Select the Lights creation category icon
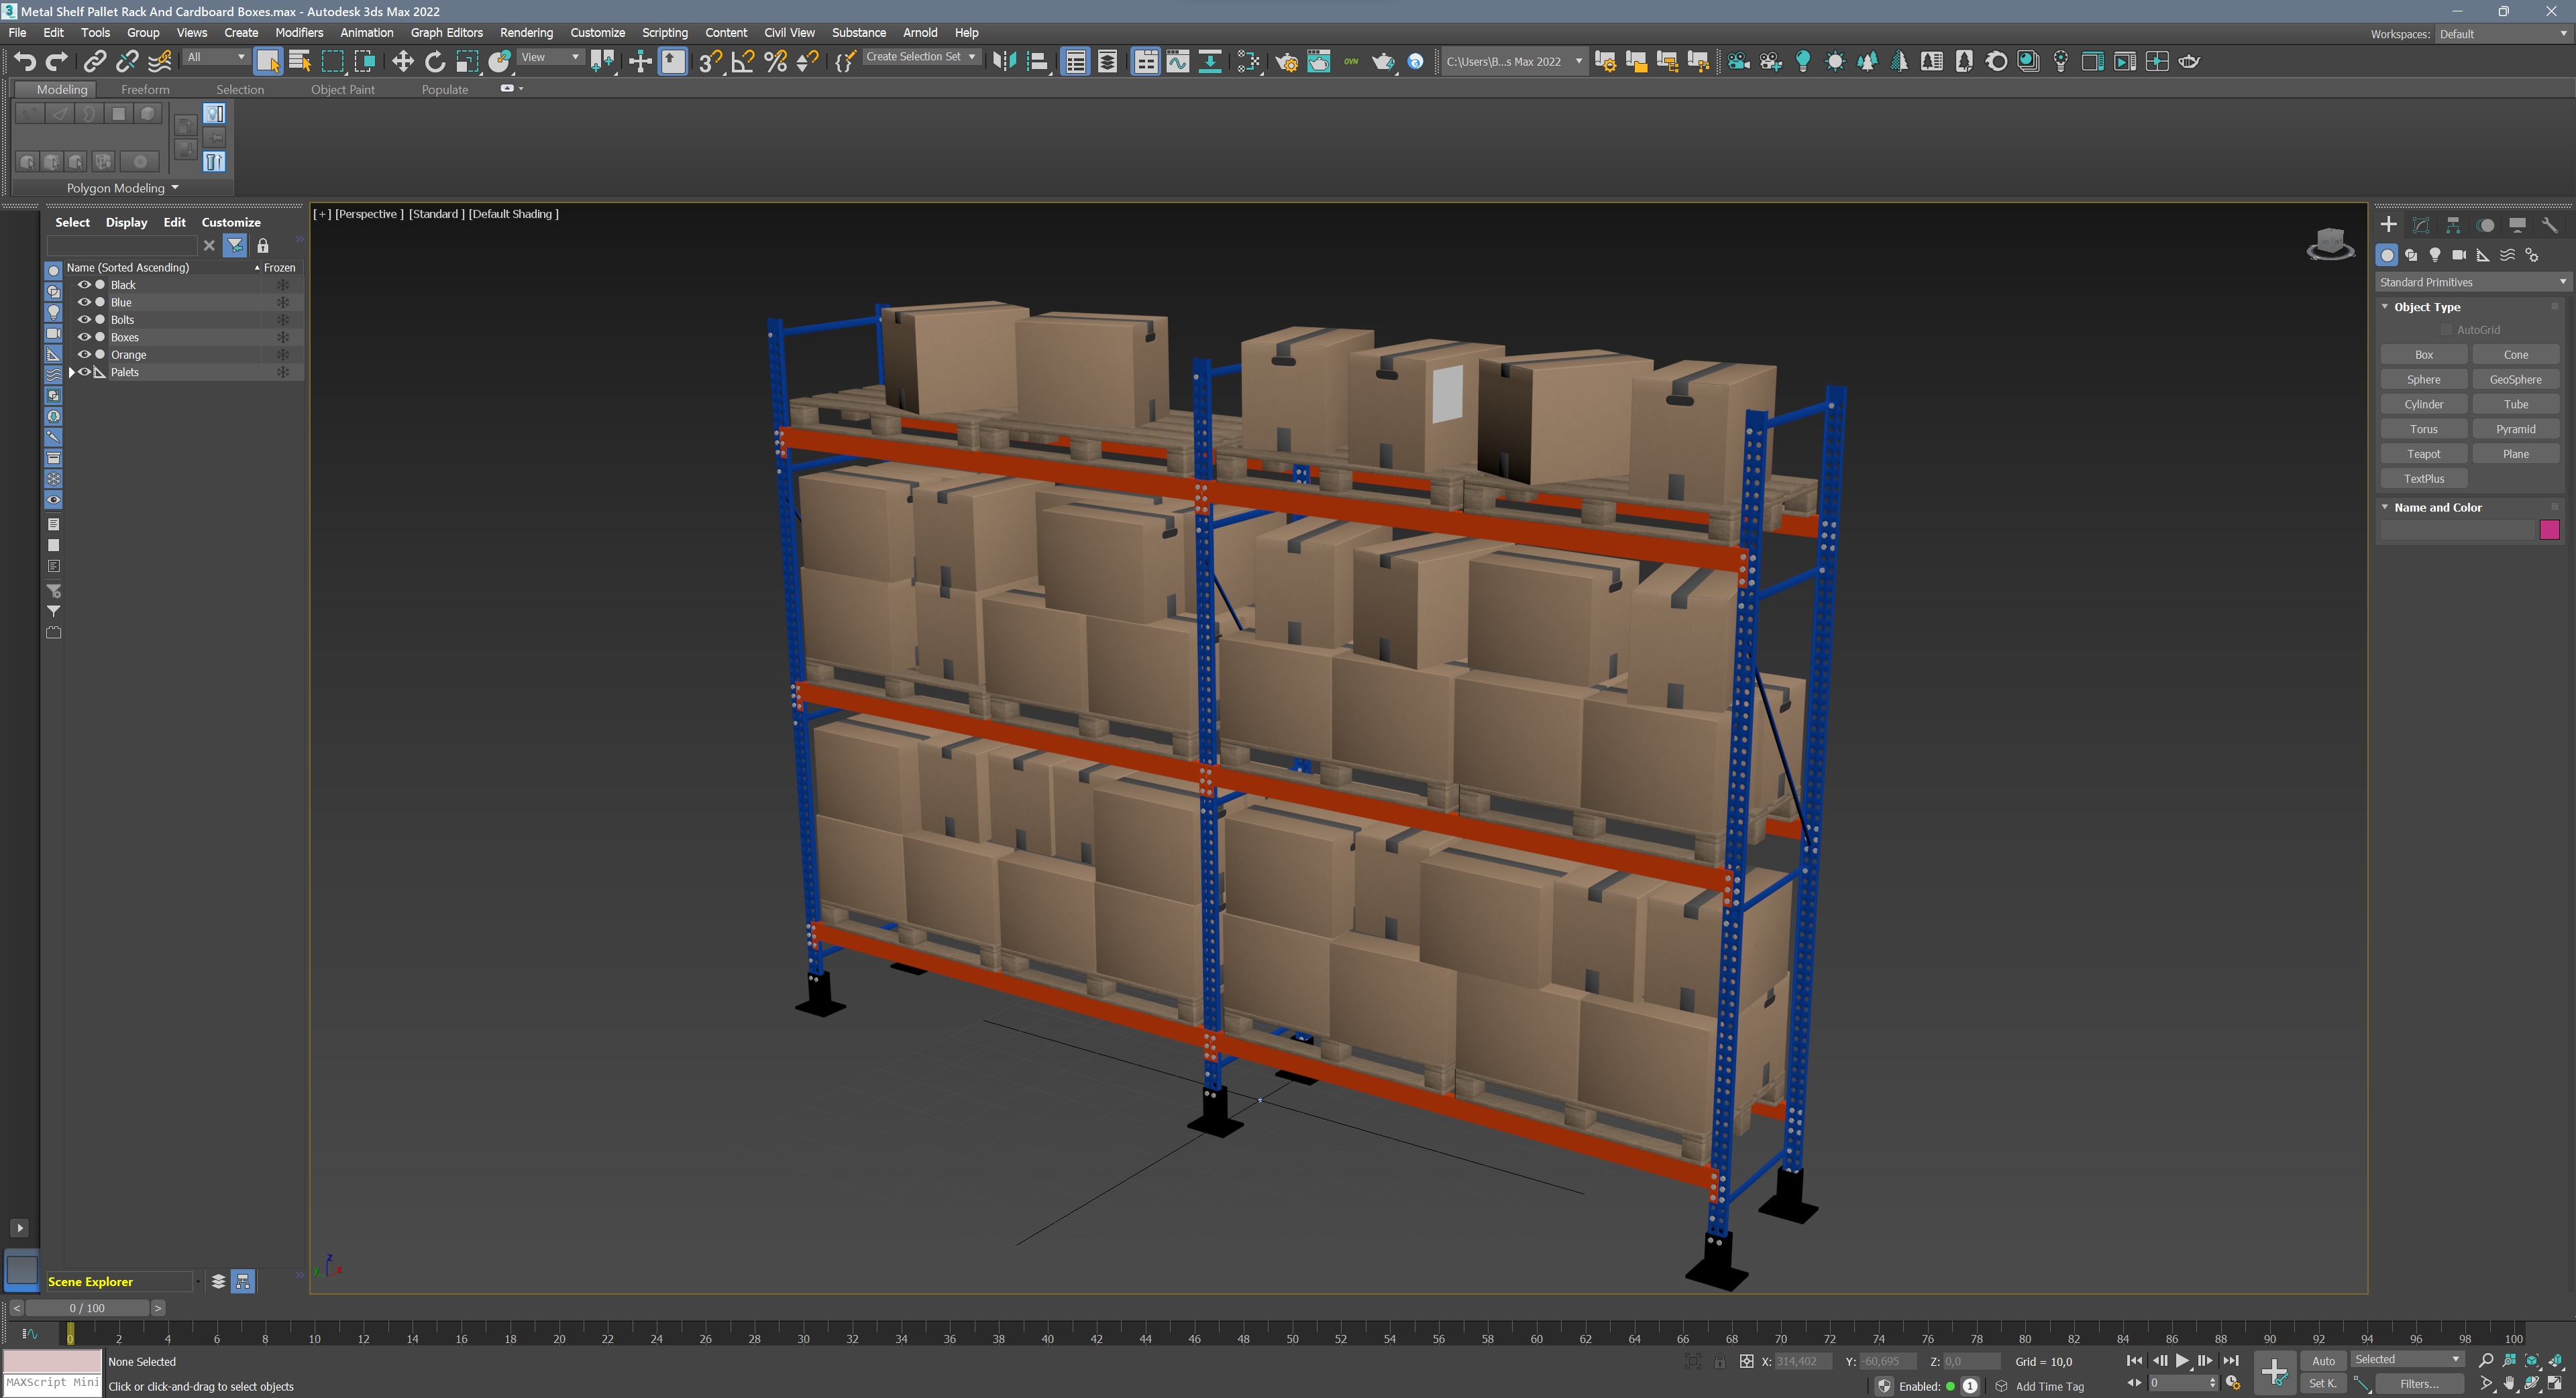This screenshot has height=1398, width=2576. (2435, 255)
